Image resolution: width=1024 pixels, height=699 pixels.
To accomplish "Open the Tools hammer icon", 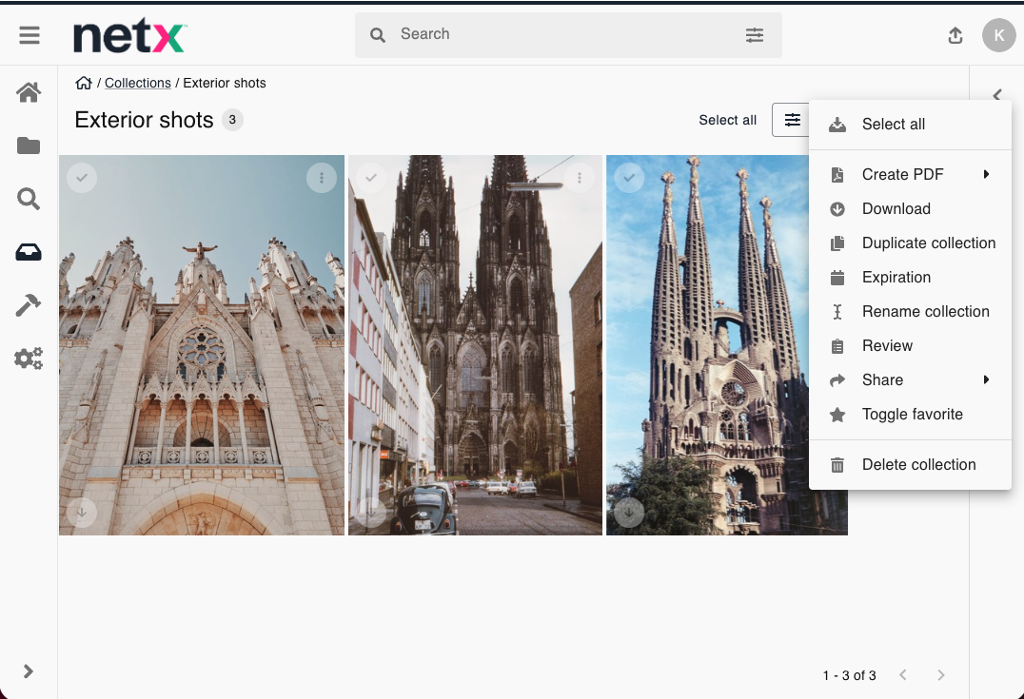I will [x=29, y=305].
